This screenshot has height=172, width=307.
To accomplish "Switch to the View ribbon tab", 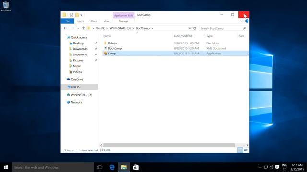I will pos(106,21).
